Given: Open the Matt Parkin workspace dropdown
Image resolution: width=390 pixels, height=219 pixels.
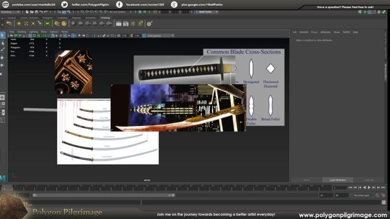Looking at the screenshot, I should coord(207,12).
